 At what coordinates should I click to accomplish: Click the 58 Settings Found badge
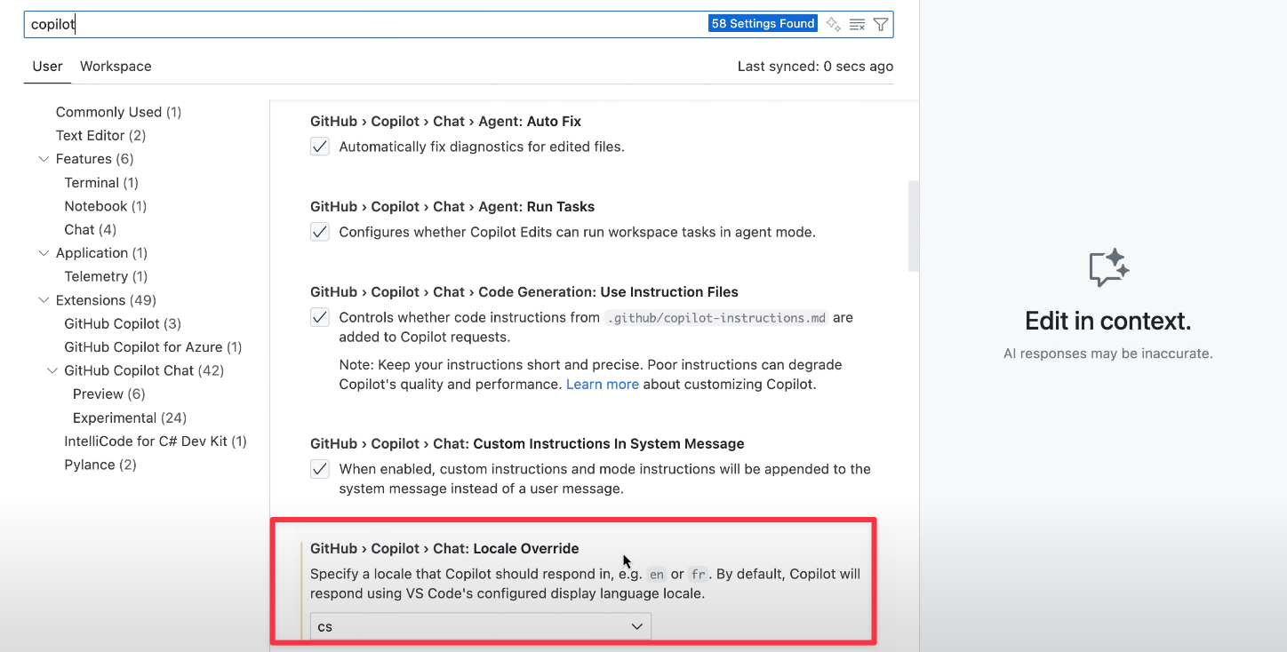pos(763,24)
